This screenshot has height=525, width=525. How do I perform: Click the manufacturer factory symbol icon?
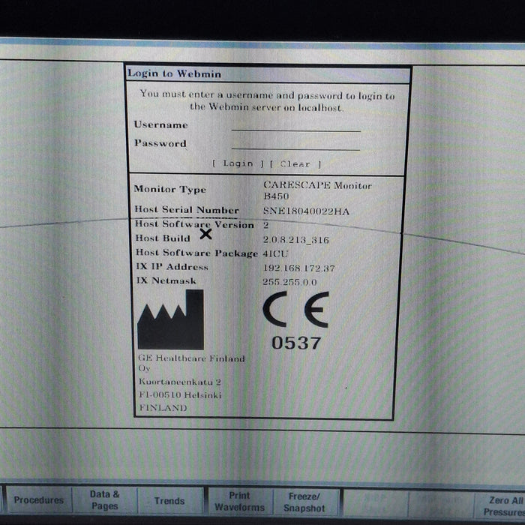coord(170,319)
